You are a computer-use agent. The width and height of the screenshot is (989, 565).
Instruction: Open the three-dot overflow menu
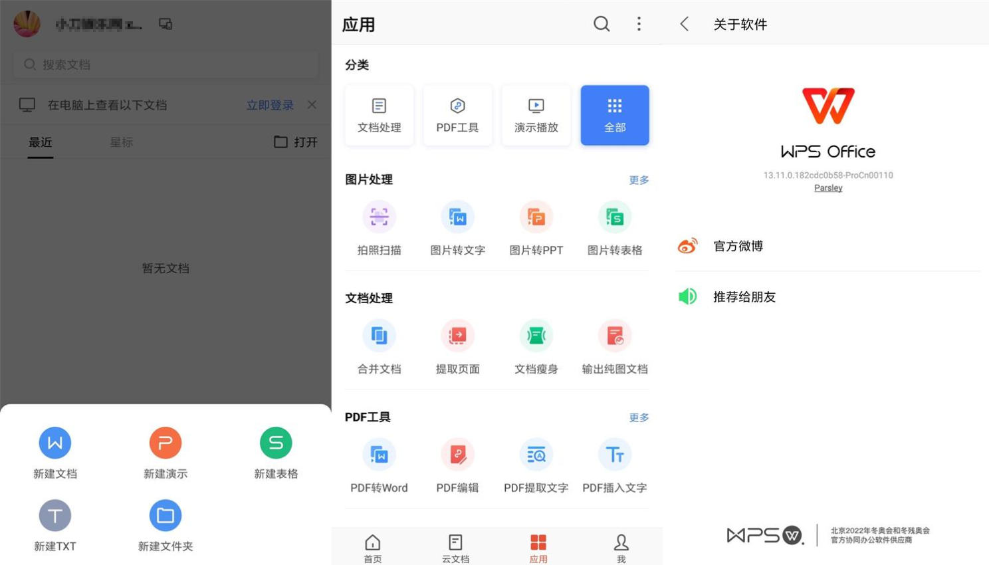point(638,24)
